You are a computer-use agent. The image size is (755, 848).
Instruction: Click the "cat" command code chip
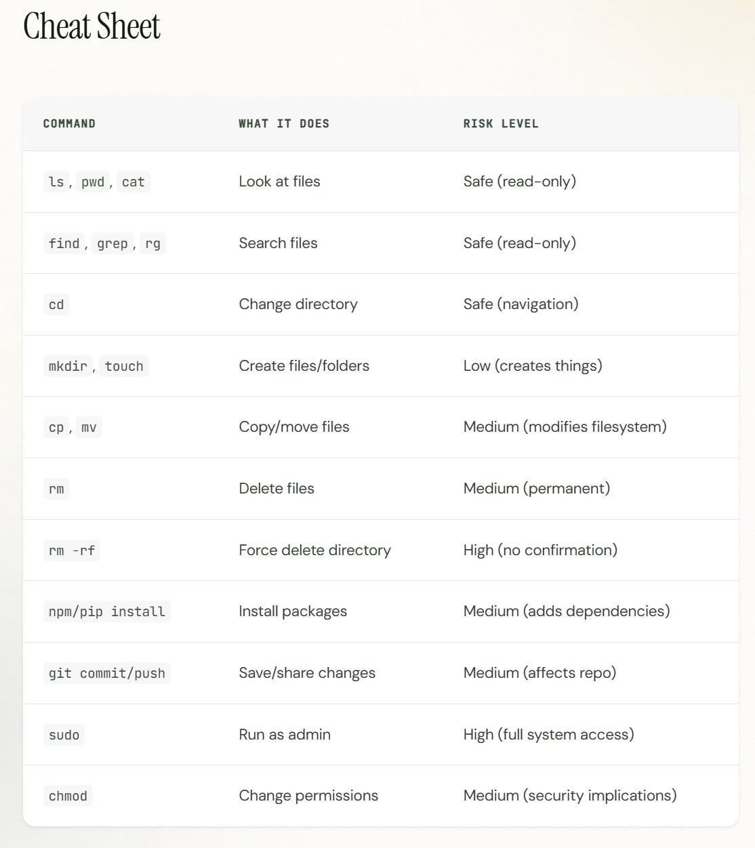pyautogui.click(x=133, y=182)
